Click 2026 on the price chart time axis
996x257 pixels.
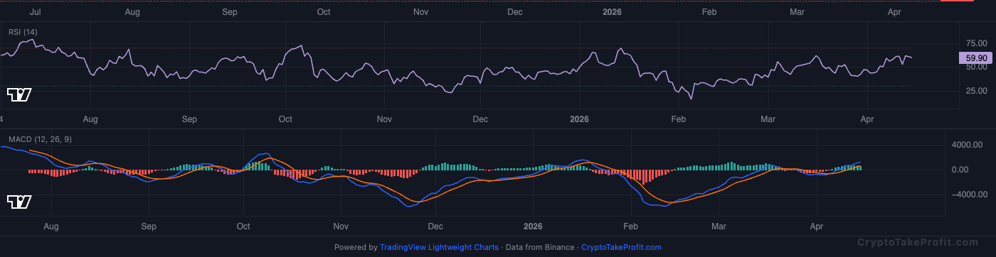point(613,12)
